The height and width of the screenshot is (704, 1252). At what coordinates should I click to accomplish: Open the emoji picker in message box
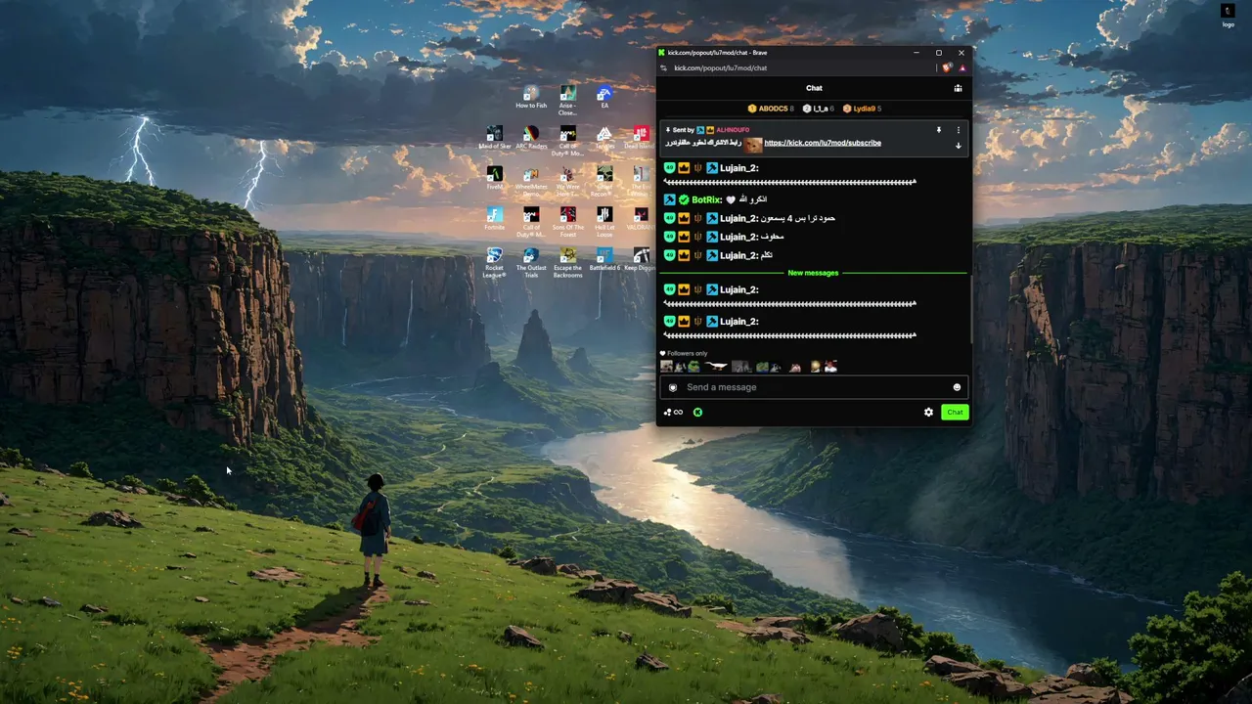957,387
